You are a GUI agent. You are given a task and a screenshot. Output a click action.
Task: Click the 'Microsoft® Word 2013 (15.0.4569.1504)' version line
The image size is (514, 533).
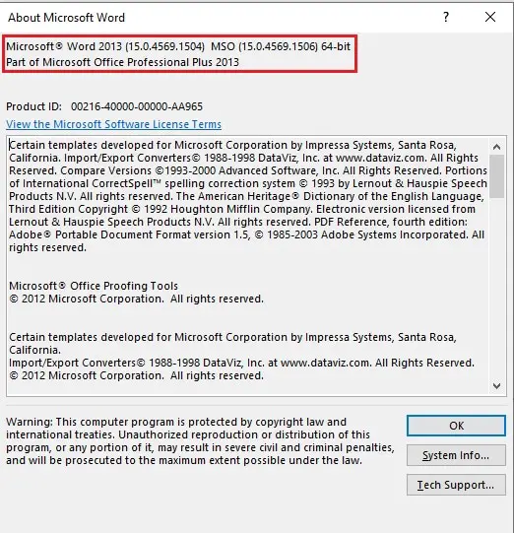point(178,46)
